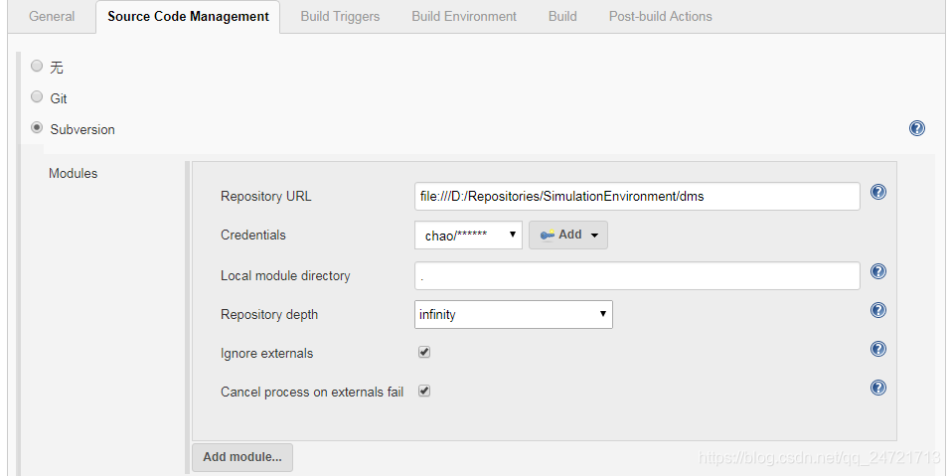The image size is (950, 476).
Task: Switch to the Build Triggers tab
Action: pos(340,16)
